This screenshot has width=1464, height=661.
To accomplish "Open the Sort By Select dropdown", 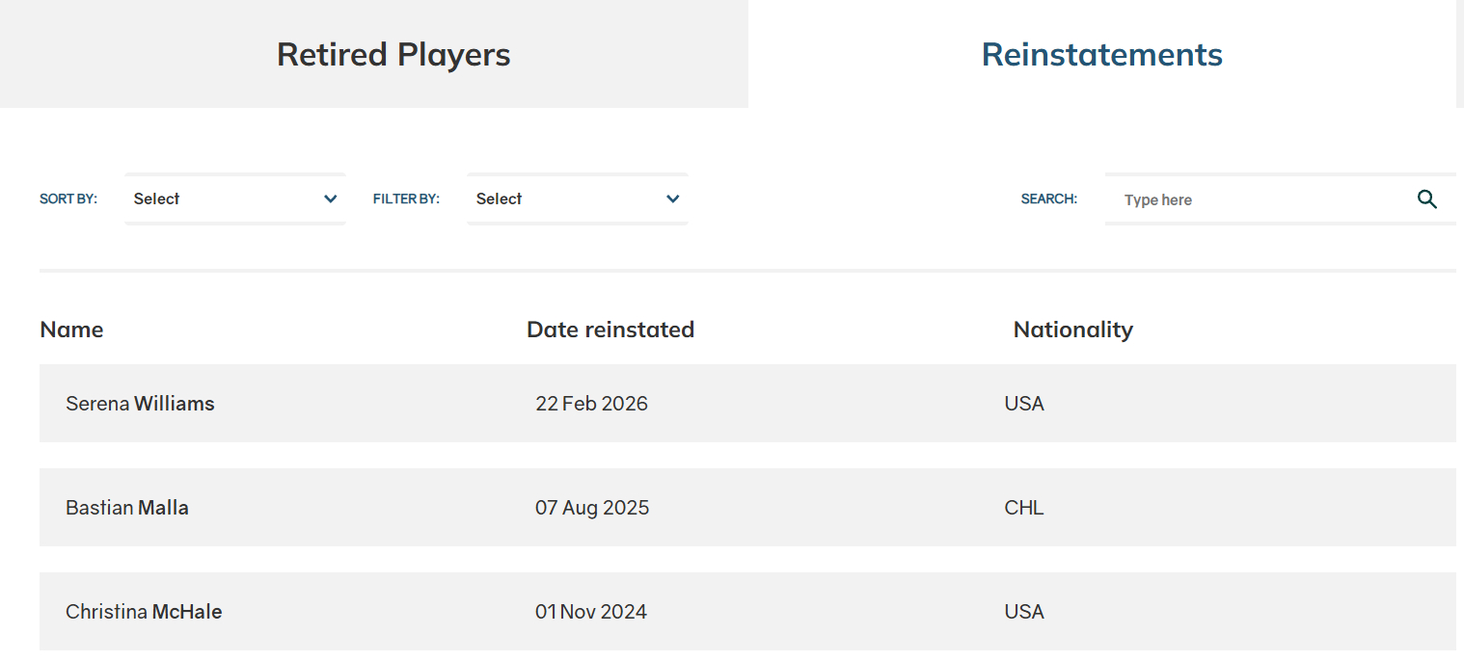I will (222, 199).
